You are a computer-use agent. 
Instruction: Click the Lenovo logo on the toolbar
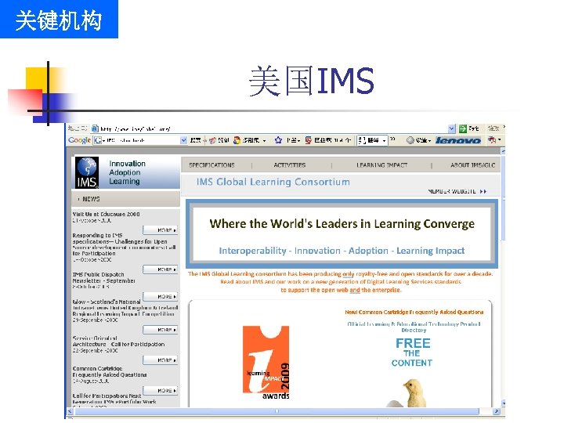[458, 140]
